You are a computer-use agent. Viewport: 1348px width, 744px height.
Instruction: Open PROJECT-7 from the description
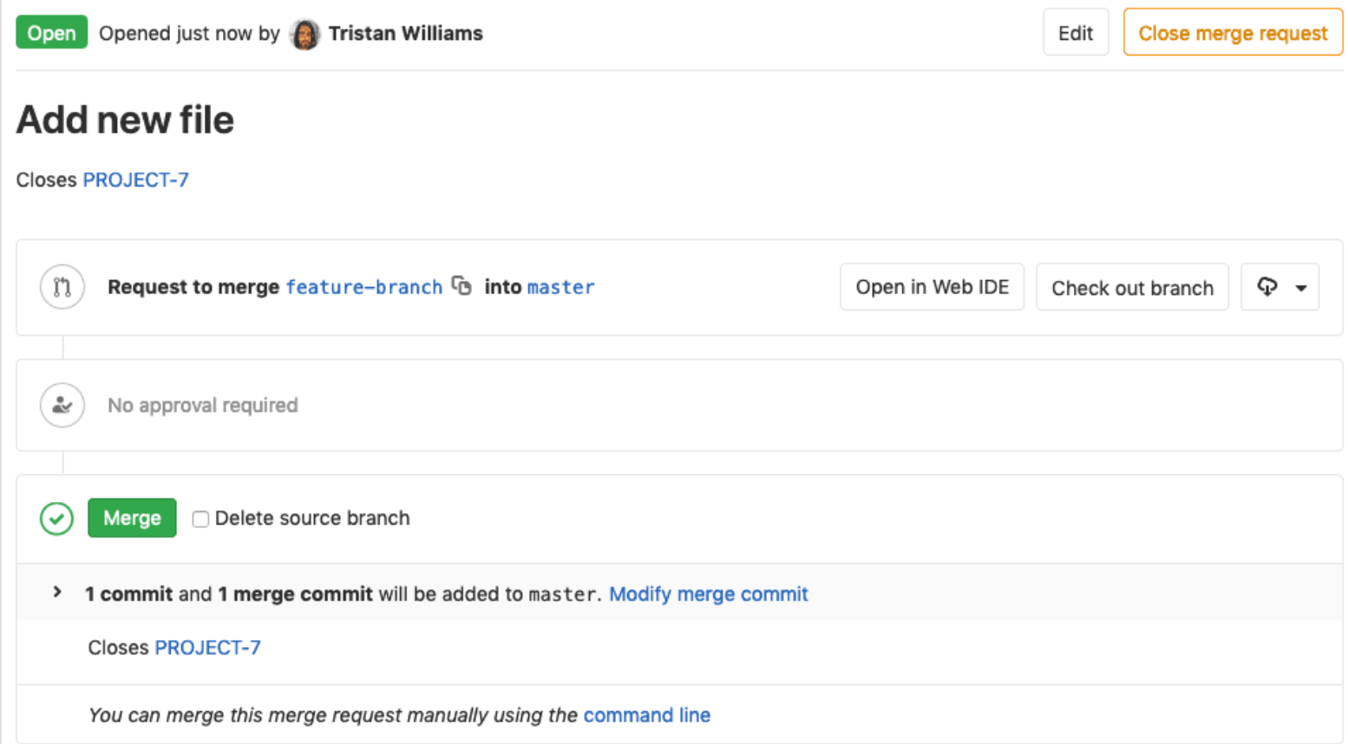pyautogui.click(x=135, y=179)
